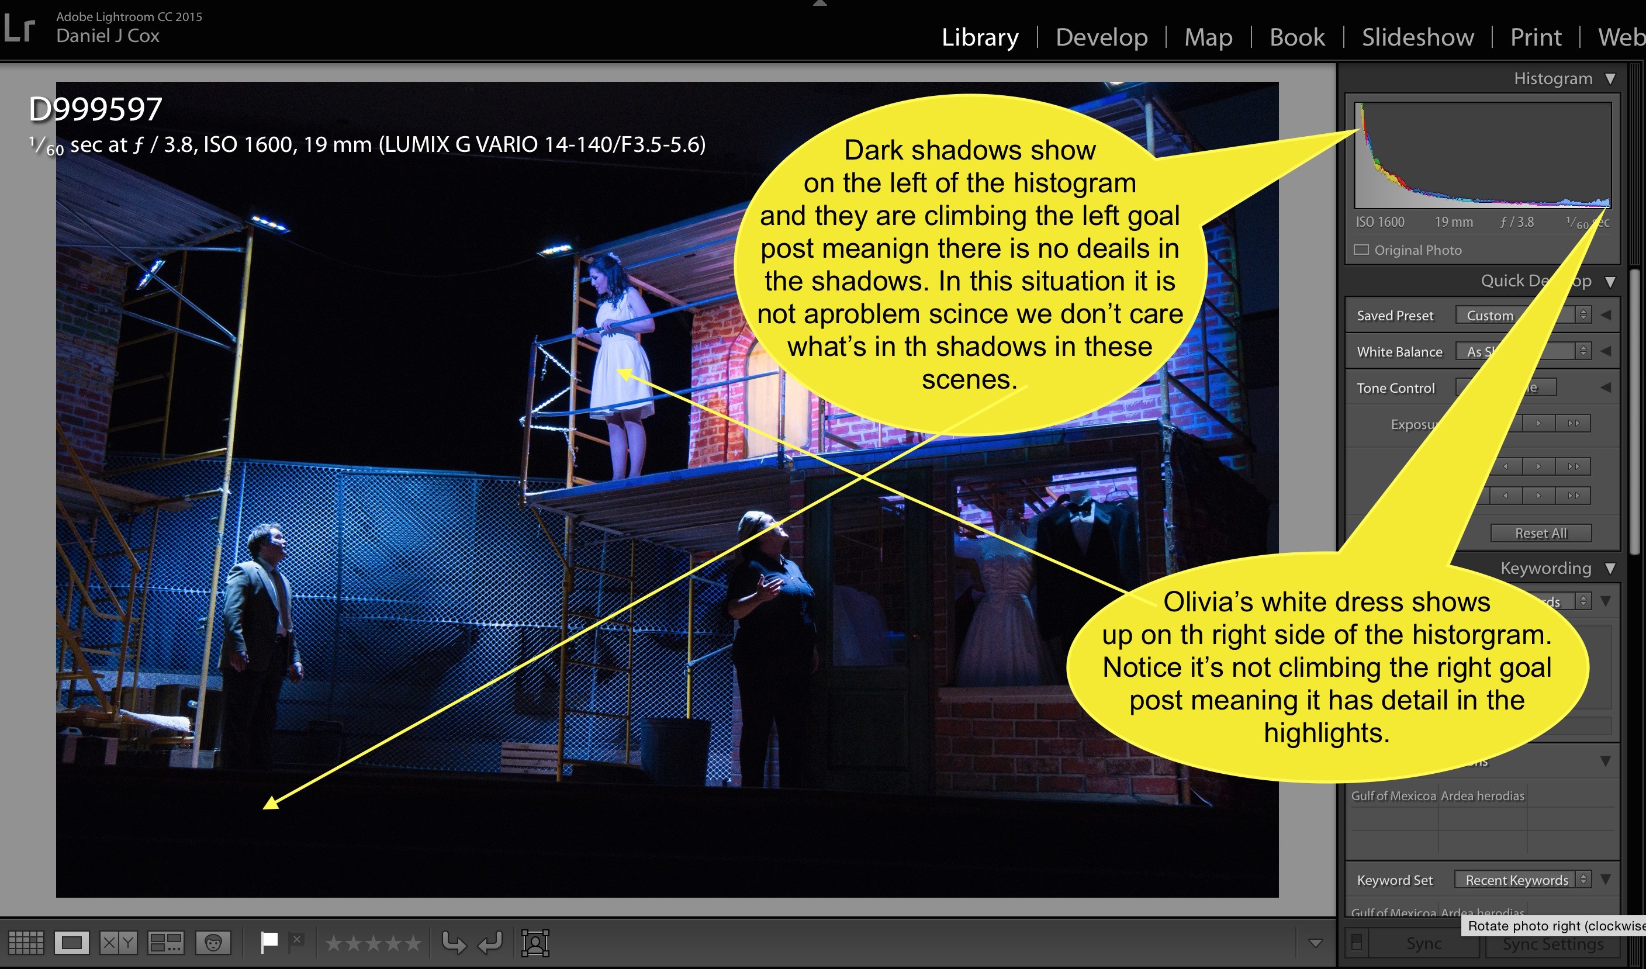Set rating to one star
Viewport: 1646px width, 969px height.
333,943
